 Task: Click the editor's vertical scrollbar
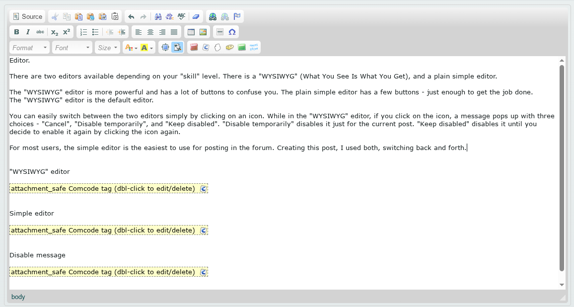[x=562, y=168]
